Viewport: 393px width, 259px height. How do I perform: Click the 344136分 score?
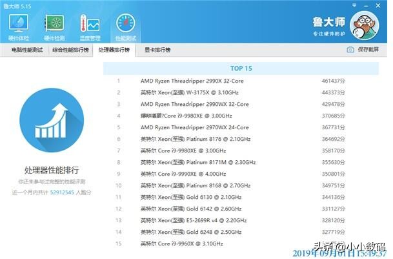coord(334,197)
